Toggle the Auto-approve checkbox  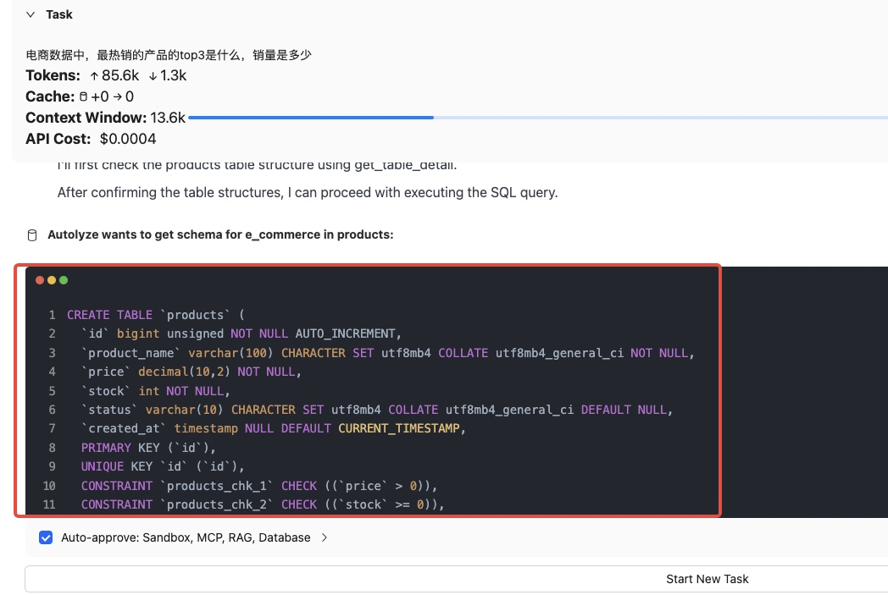(46, 537)
